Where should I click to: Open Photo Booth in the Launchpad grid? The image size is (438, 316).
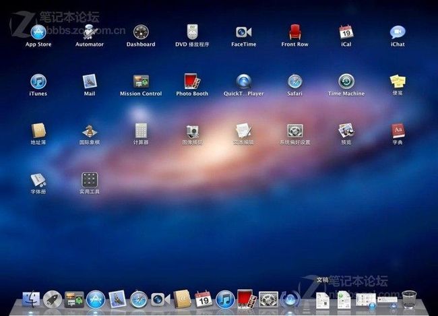tap(192, 82)
